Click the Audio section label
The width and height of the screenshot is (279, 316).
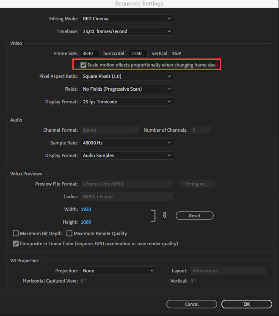[x=16, y=120]
